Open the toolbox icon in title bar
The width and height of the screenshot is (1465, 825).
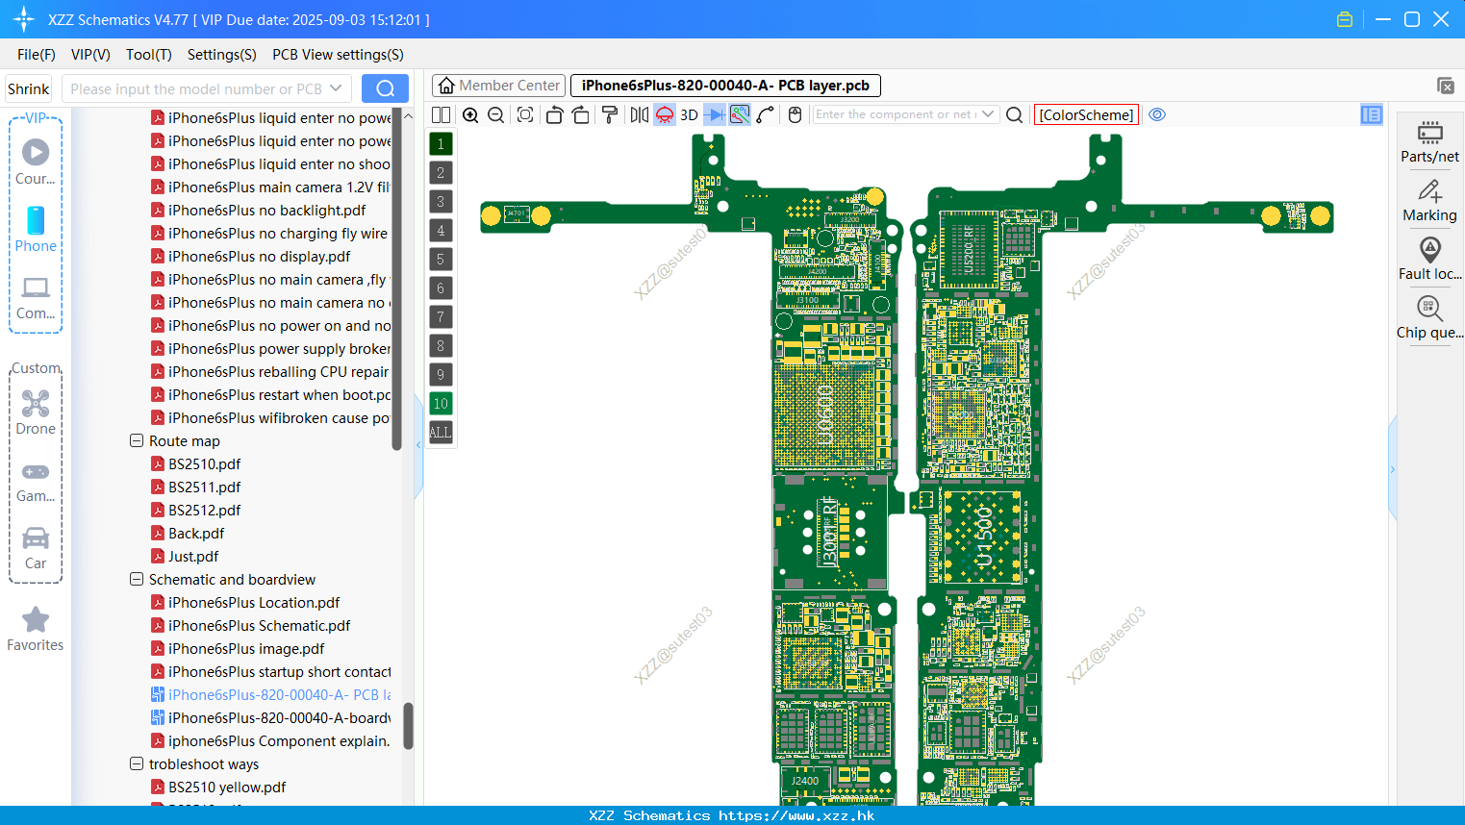[x=1345, y=19]
